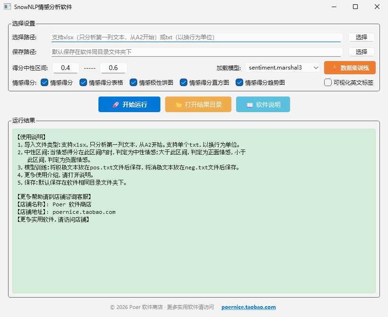This screenshot has height=317, width=388.
Task: Click the line 3,模型训练 in results
Action: point(128,167)
